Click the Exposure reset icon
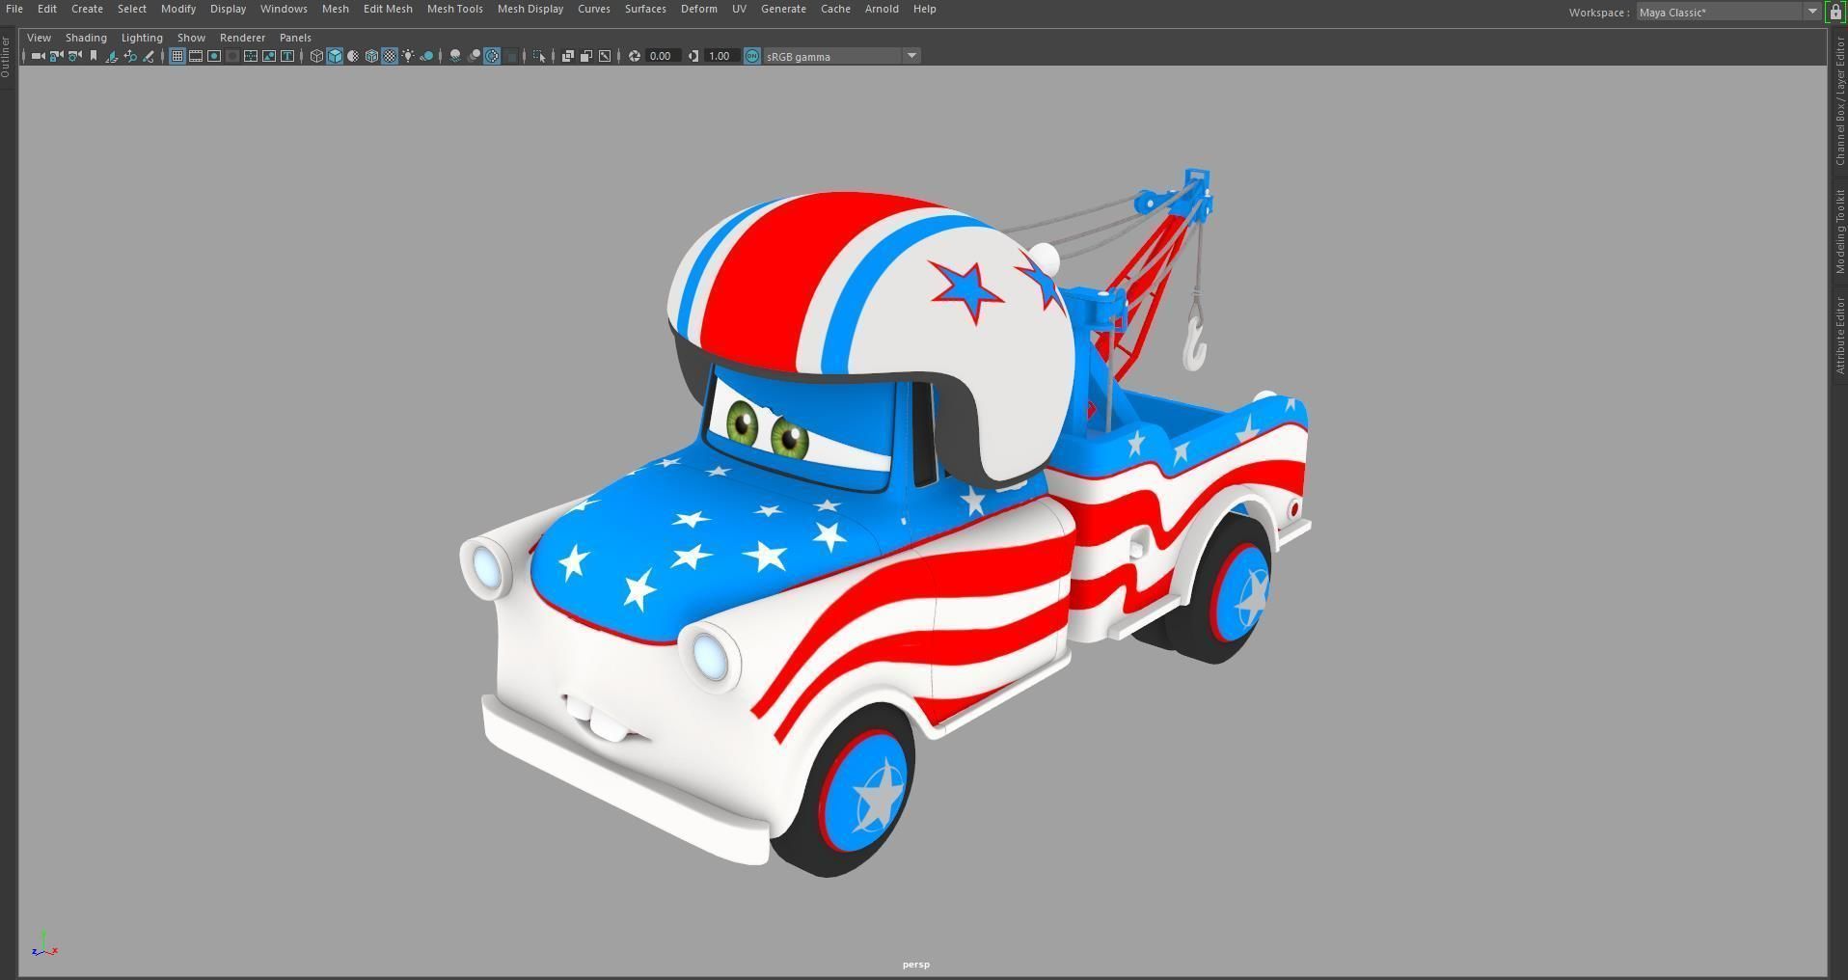Image resolution: width=1848 pixels, height=980 pixels. point(635,56)
